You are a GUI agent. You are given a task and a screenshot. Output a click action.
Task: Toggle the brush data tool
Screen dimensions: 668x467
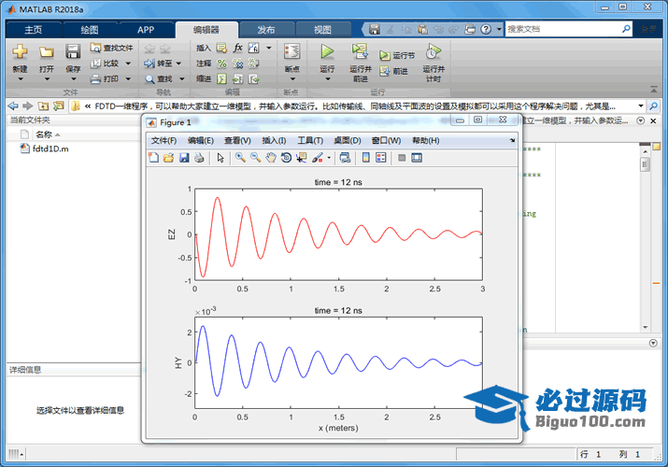click(x=318, y=158)
